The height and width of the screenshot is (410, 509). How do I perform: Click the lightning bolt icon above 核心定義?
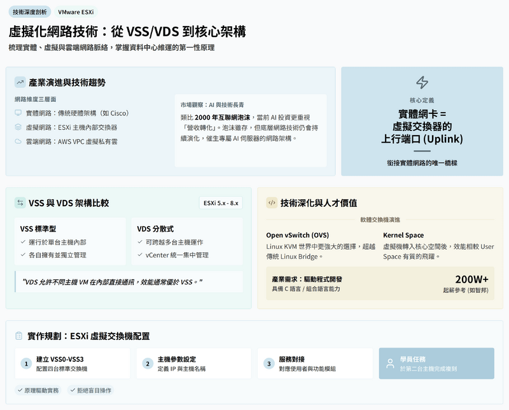tap(422, 82)
